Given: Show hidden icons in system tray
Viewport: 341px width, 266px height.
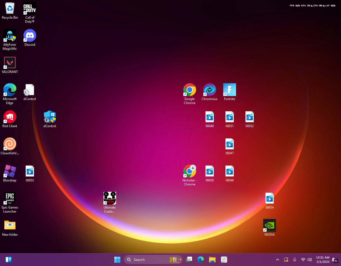Looking at the screenshot, I should pyautogui.click(x=277, y=260).
